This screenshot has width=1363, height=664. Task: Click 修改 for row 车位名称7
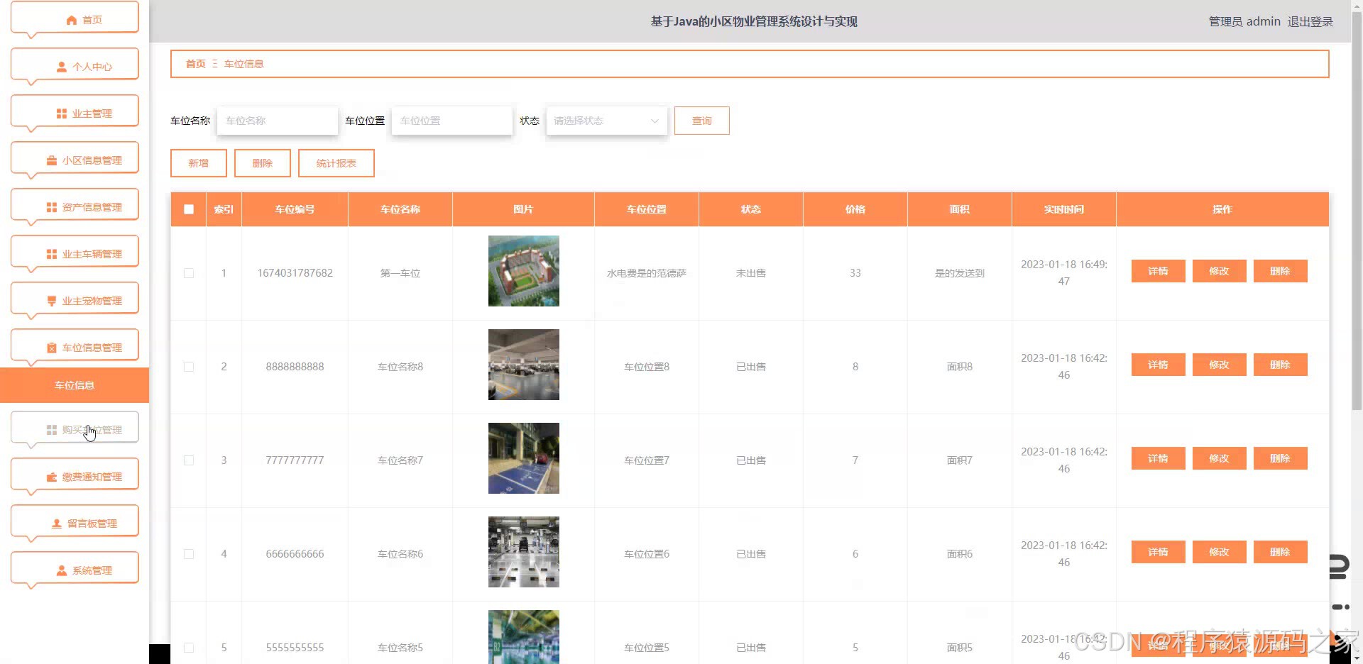tap(1219, 458)
